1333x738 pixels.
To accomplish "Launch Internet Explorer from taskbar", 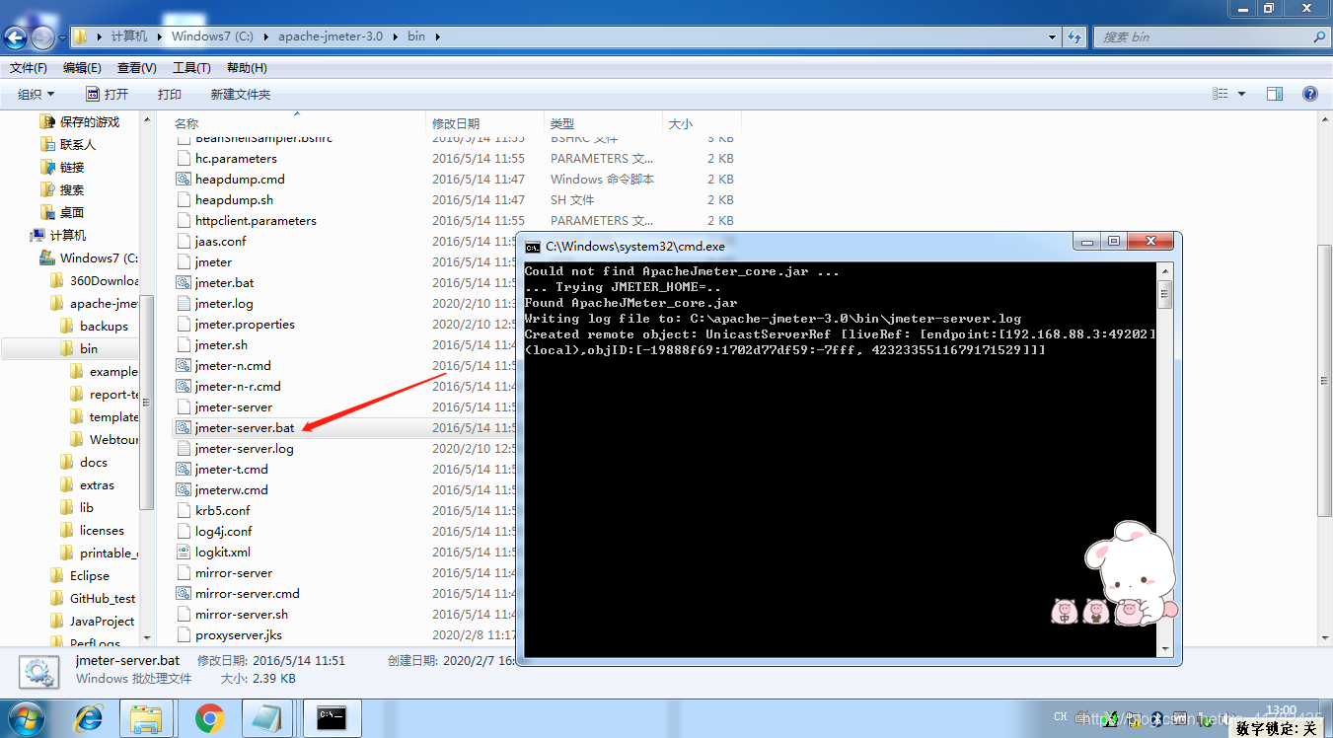I will pyautogui.click(x=89, y=718).
